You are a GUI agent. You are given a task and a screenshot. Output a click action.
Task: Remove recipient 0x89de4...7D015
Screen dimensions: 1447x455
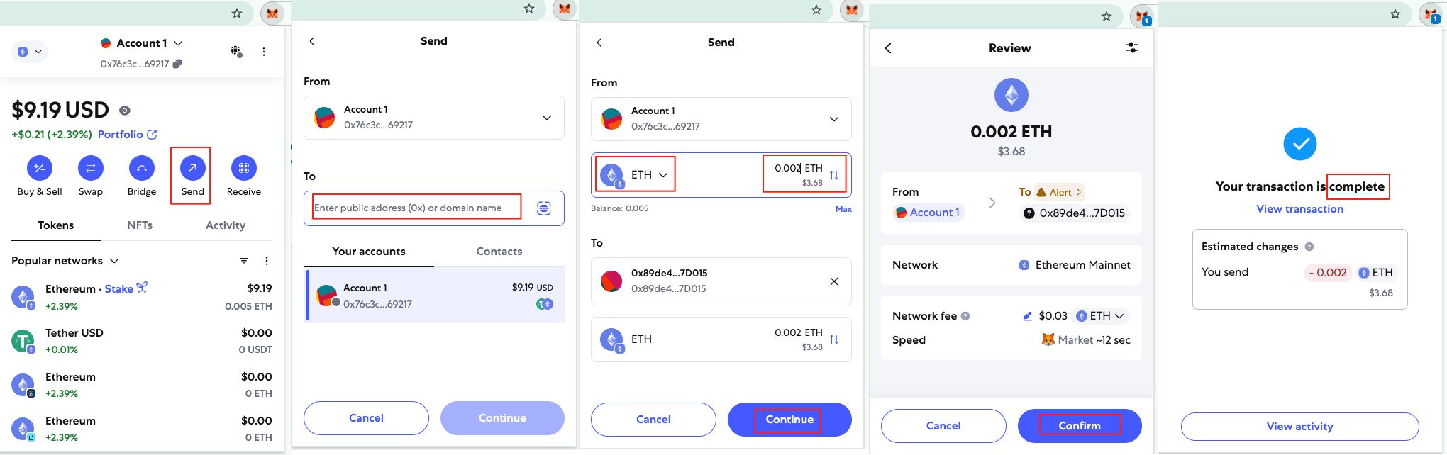pyautogui.click(x=833, y=281)
